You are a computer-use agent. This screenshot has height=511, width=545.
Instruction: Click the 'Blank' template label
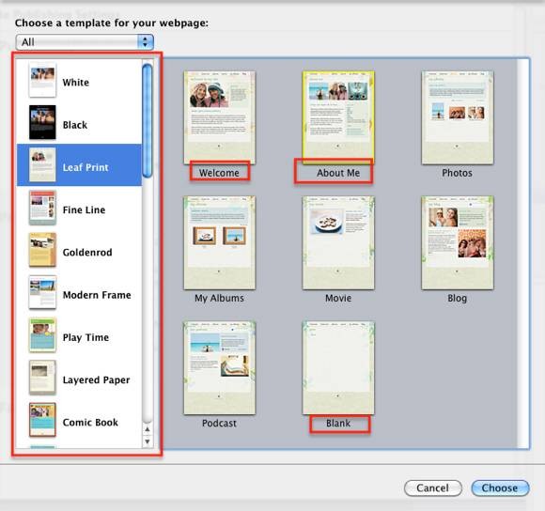tap(338, 423)
